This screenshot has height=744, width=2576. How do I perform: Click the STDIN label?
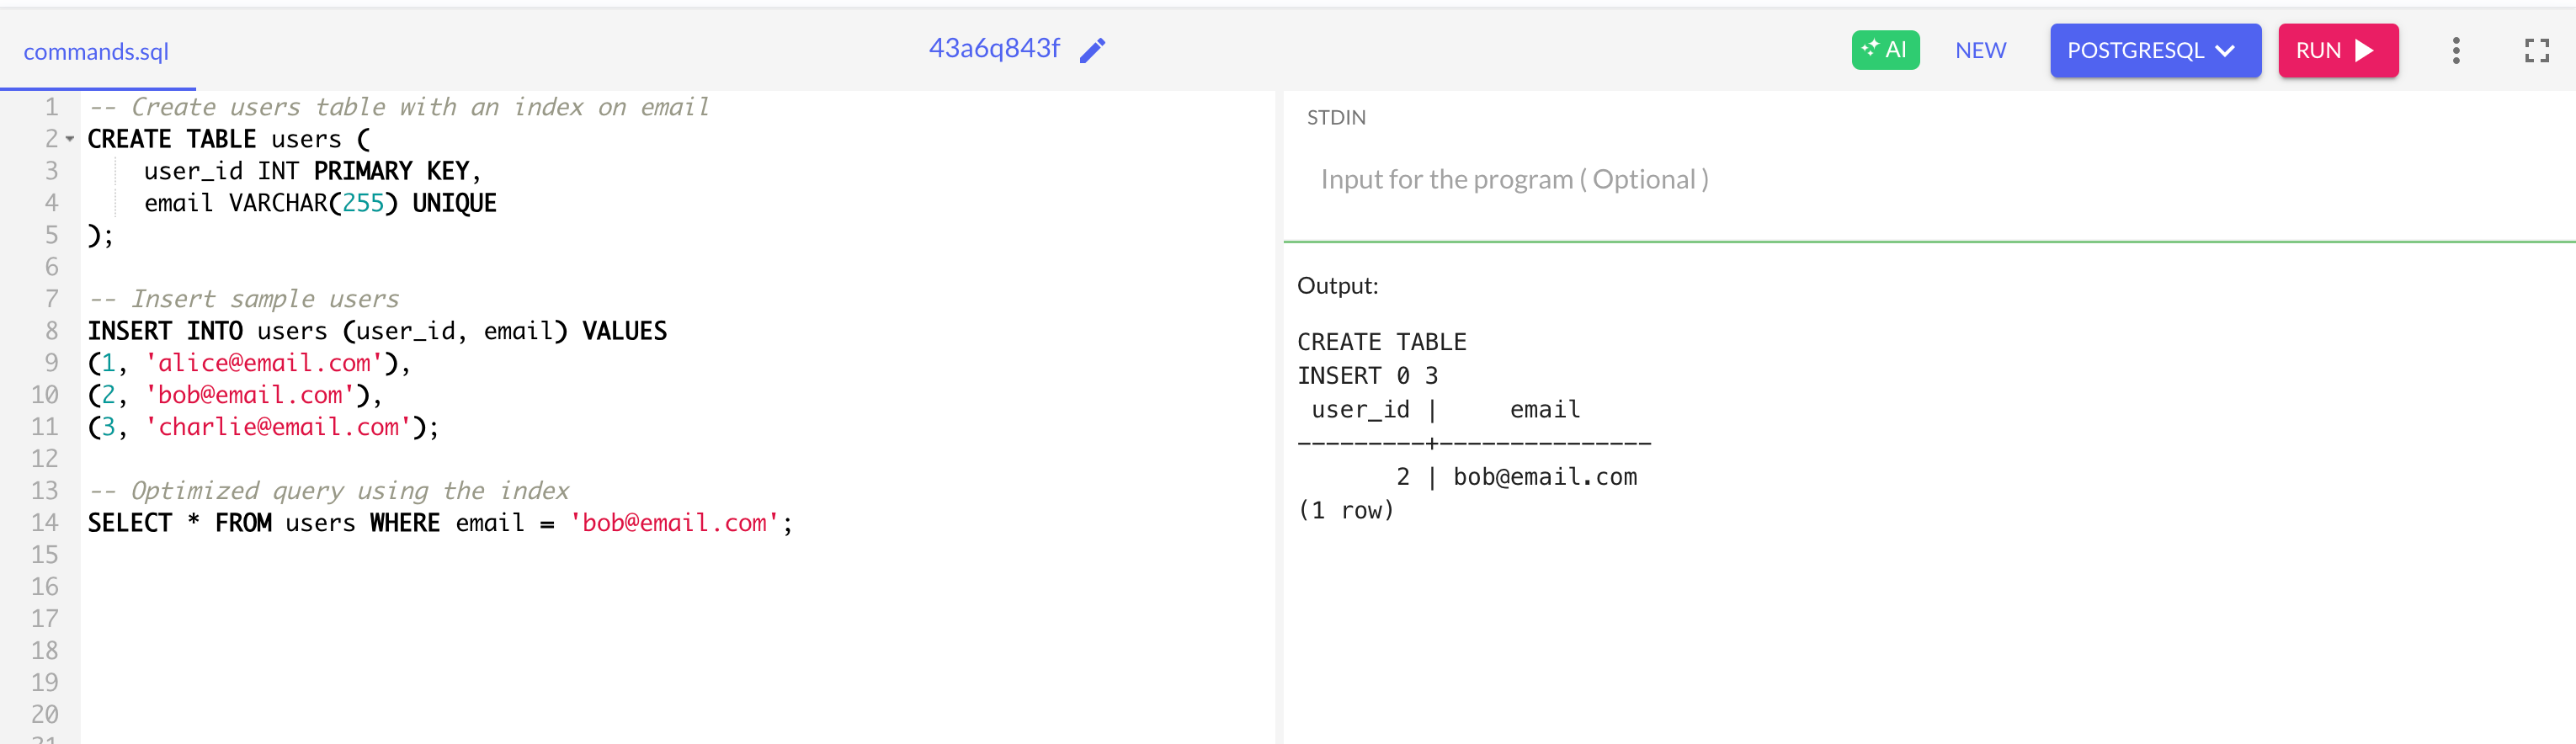(1336, 118)
